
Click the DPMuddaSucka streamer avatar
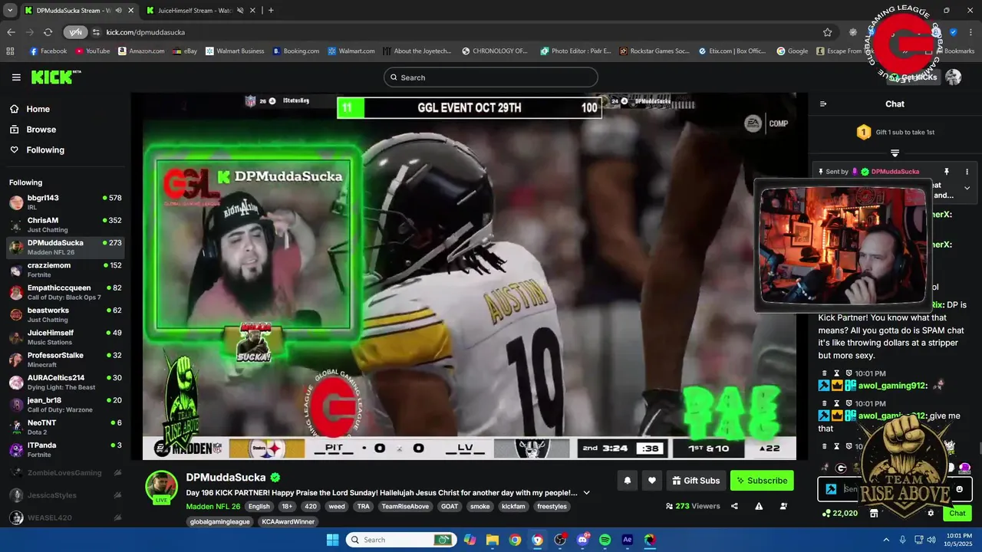coord(162,487)
